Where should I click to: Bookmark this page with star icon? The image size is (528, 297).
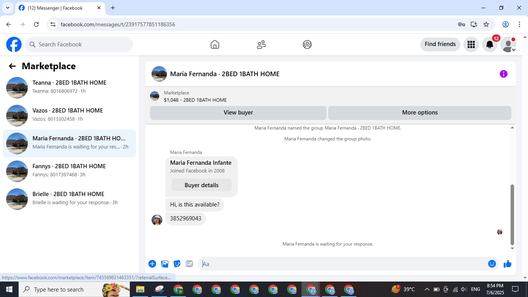(486, 24)
